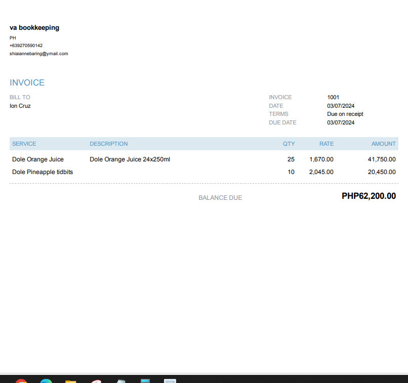Click amount 41,750.00
Viewport: 408px width, 383px height.
[x=382, y=159]
